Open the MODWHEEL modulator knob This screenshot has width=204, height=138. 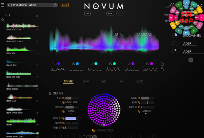click(175, 35)
